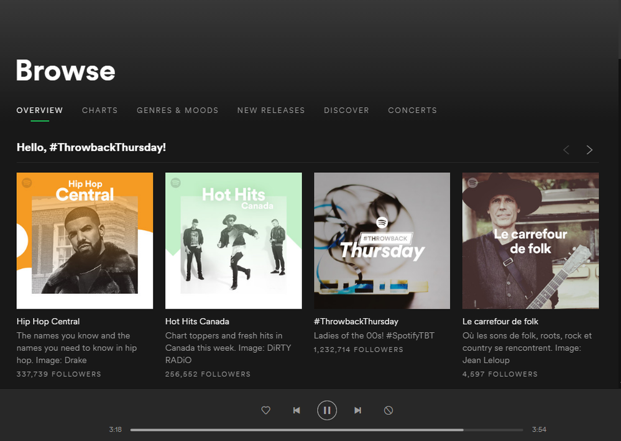Show next playlists with right chevron
The image size is (621, 441).
pos(589,150)
